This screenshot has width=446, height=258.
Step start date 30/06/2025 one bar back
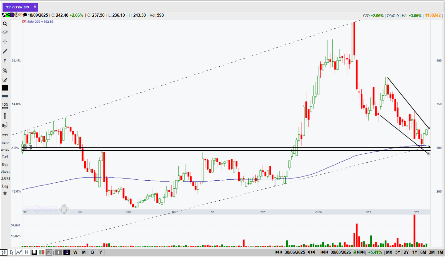281,252
